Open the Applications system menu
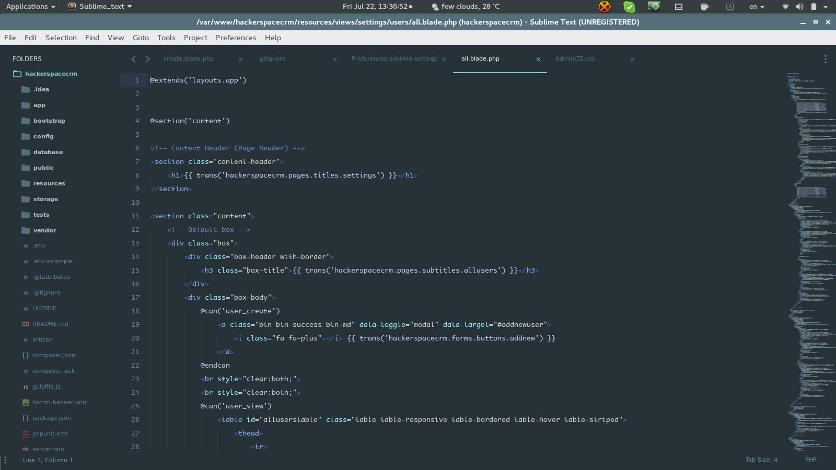This screenshot has height=470, width=836. 30,6
